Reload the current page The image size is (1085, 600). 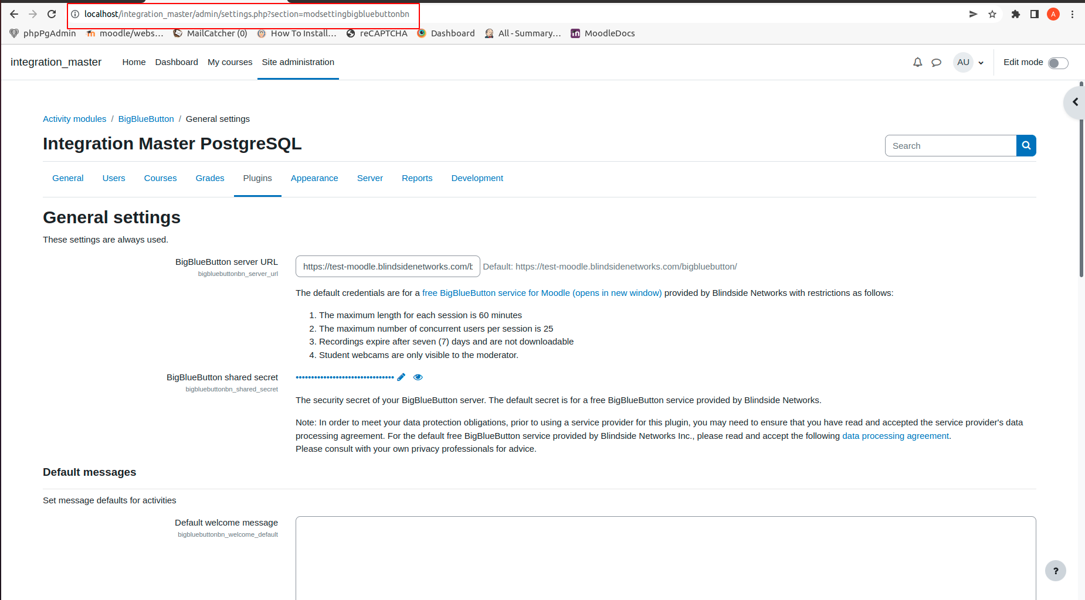click(52, 14)
